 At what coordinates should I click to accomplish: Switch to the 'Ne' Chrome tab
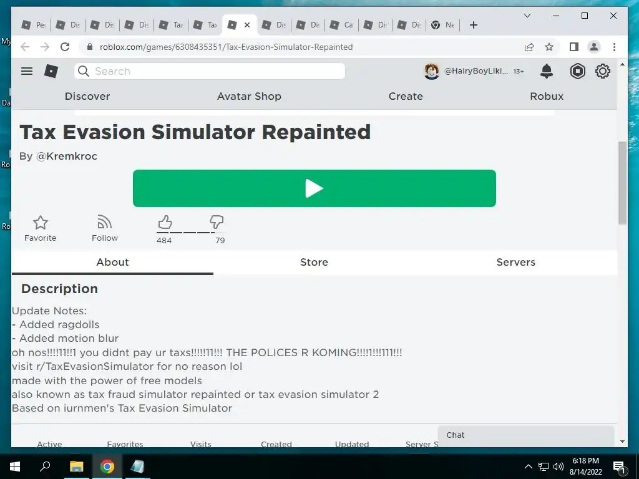(x=443, y=25)
